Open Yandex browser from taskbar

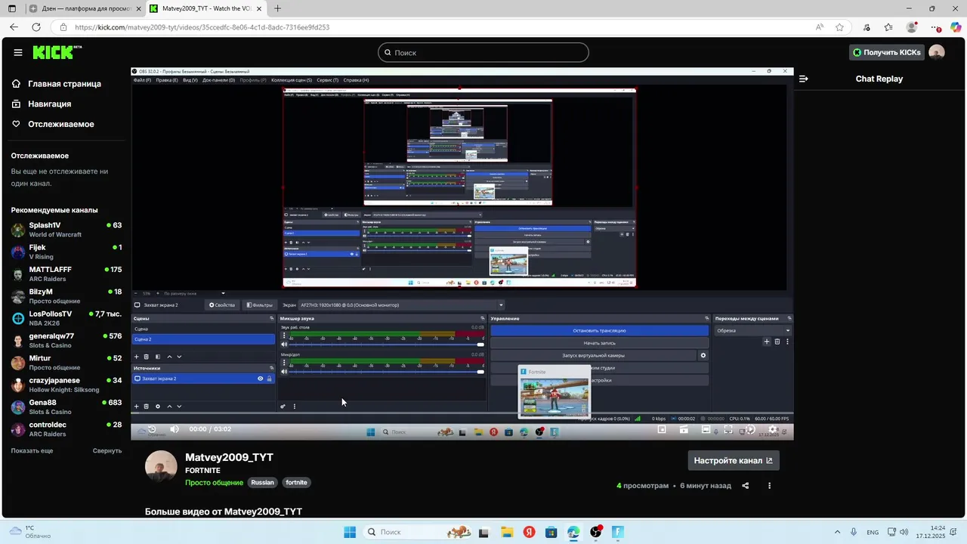coord(529,532)
